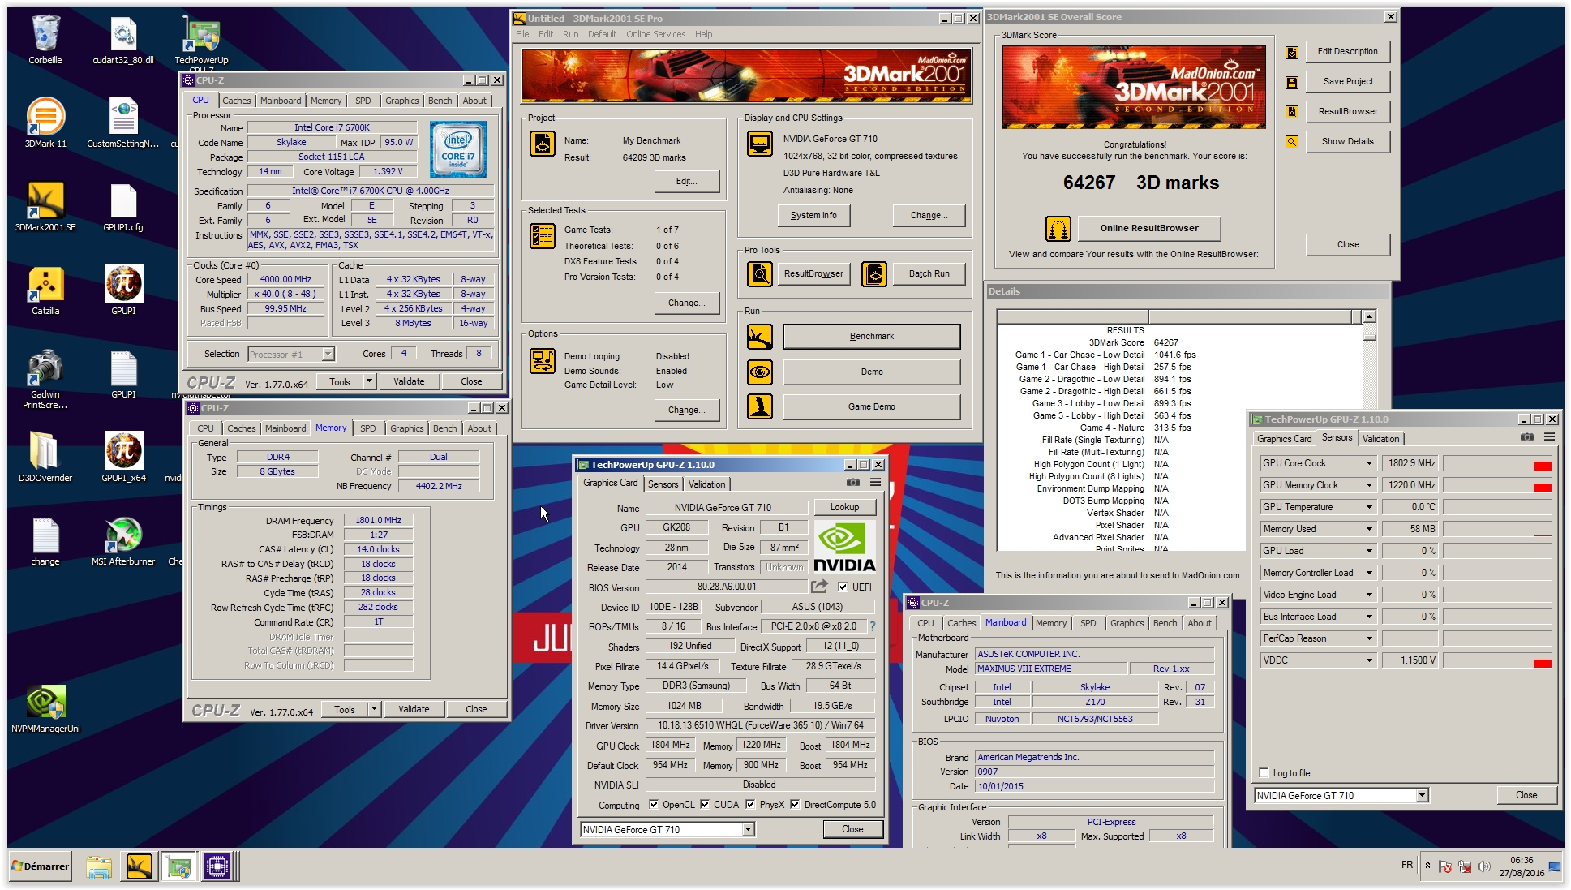Toggle the DirectCompute 5.0 checkbox
Image resolution: width=1571 pixels, height=890 pixels.
pyautogui.click(x=795, y=805)
